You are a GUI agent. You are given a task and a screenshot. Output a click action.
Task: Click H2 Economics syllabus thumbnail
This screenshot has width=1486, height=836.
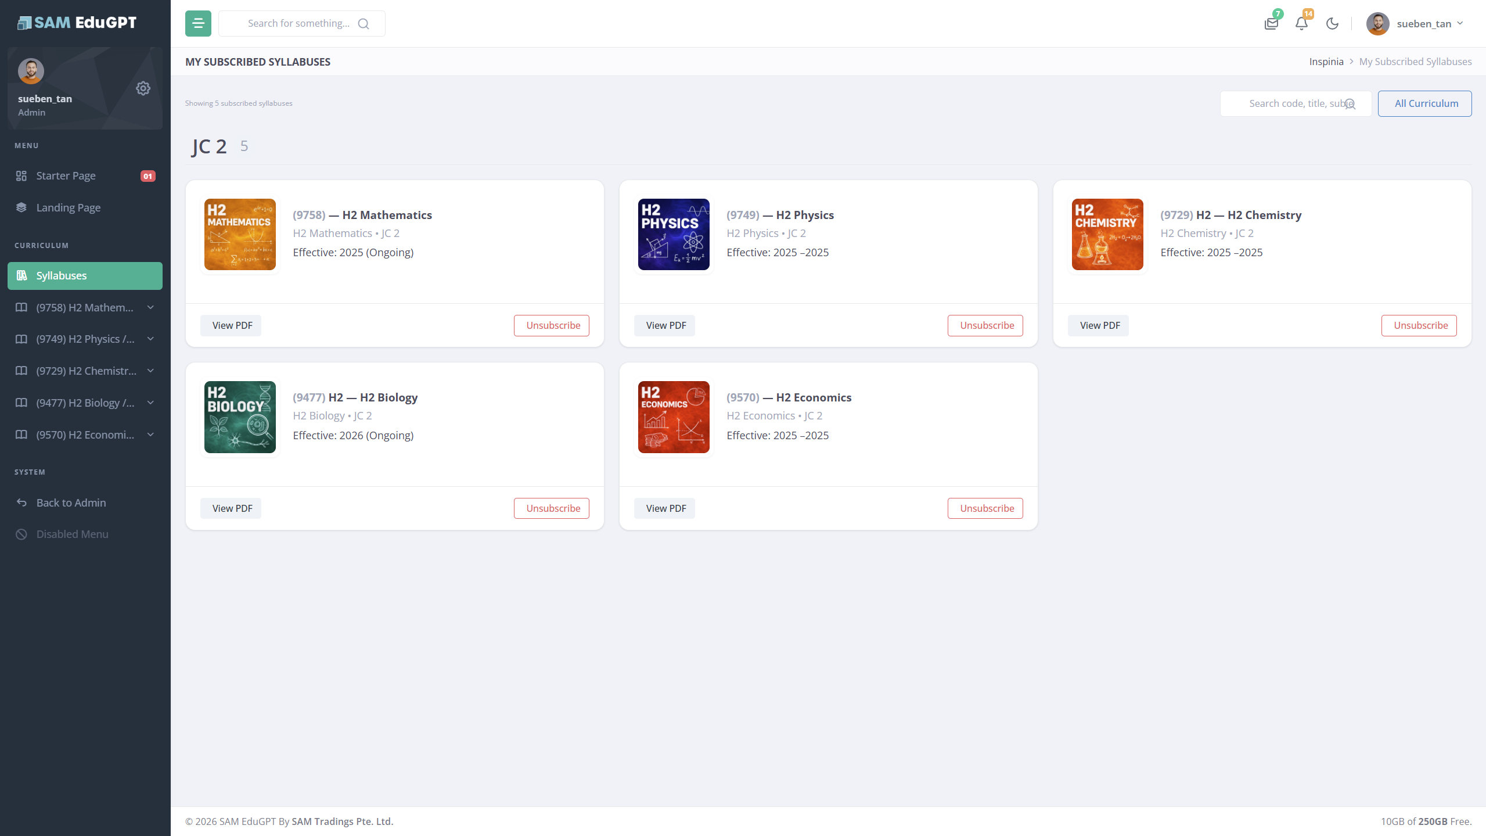click(x=674, y=417)
